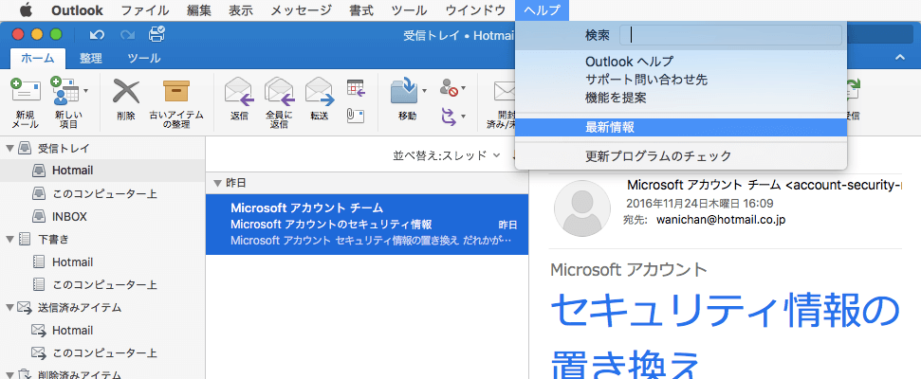921x379 pixels.
Task: Open the 並べ替え:スレッド sort dropdown
Action: tap(447, 155)
